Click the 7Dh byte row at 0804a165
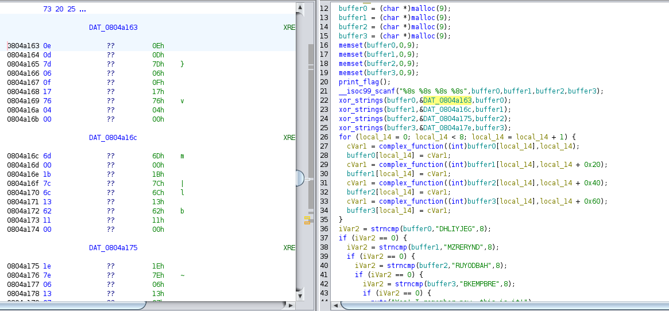 click(158, 64)
